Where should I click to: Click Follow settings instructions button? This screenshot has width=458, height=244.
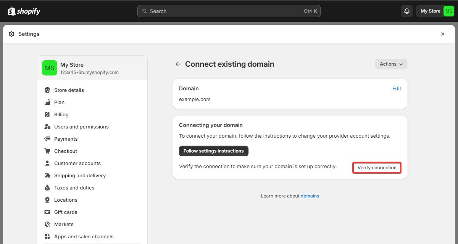pos(214,151)
